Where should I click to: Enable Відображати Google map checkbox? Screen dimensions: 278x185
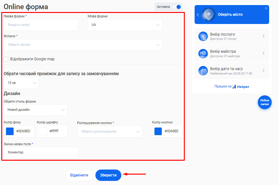tap(6, 59)
